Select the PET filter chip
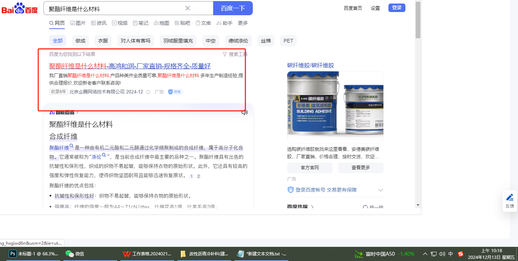 click(289, 41)
